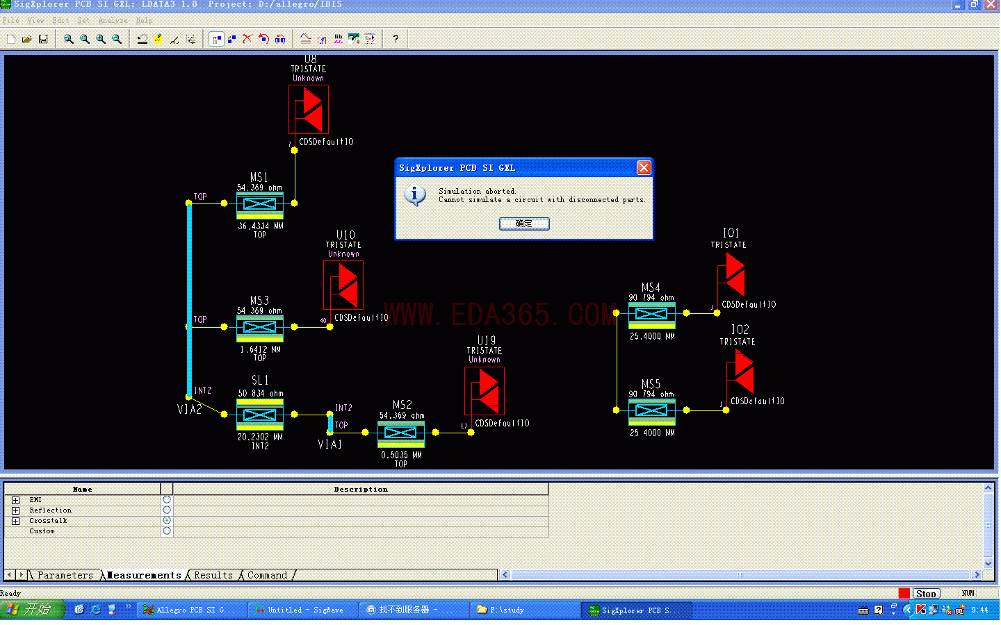The height and width of the screenshot is (625, 1001).
Task: Click the last waveform icon before the question mark
Action: (370, 39)
